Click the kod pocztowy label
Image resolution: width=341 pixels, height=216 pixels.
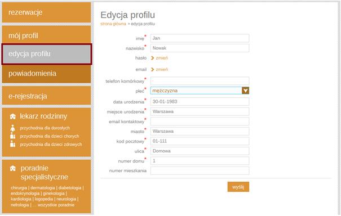click(130, 142)
